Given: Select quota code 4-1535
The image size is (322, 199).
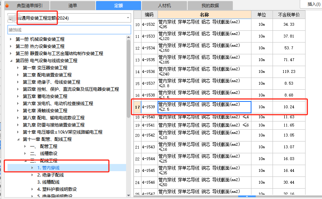Looking at the screenshot, I should click(149, 60).
